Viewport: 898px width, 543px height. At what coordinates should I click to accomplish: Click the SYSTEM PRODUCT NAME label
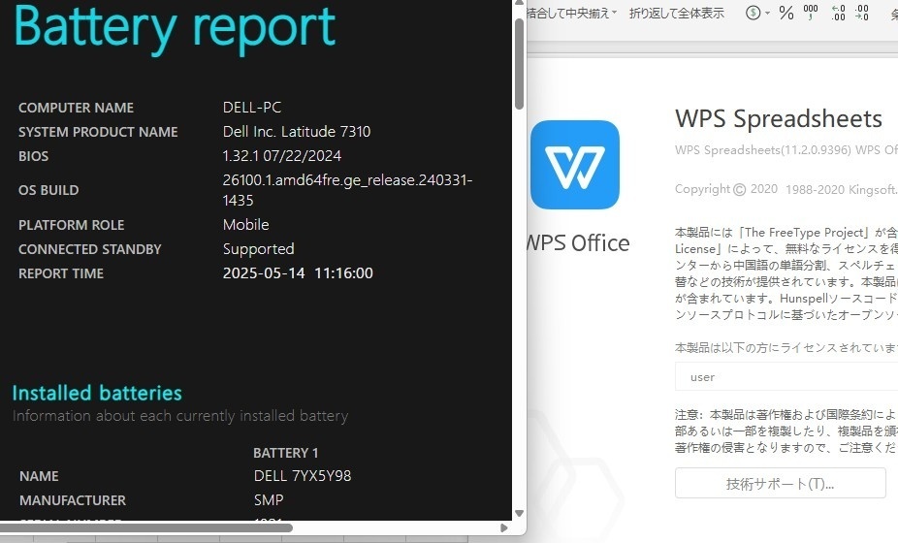(x=98, y=132)
